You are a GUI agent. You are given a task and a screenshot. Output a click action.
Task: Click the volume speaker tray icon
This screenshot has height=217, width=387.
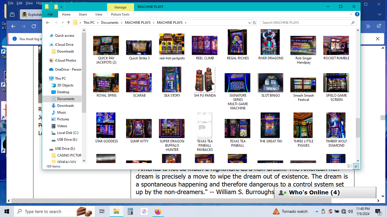350,211
